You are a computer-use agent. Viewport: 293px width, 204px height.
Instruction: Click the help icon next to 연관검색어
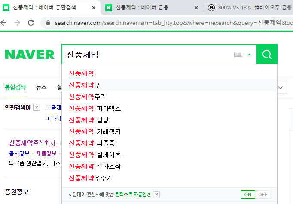click(x=37, y=107)
